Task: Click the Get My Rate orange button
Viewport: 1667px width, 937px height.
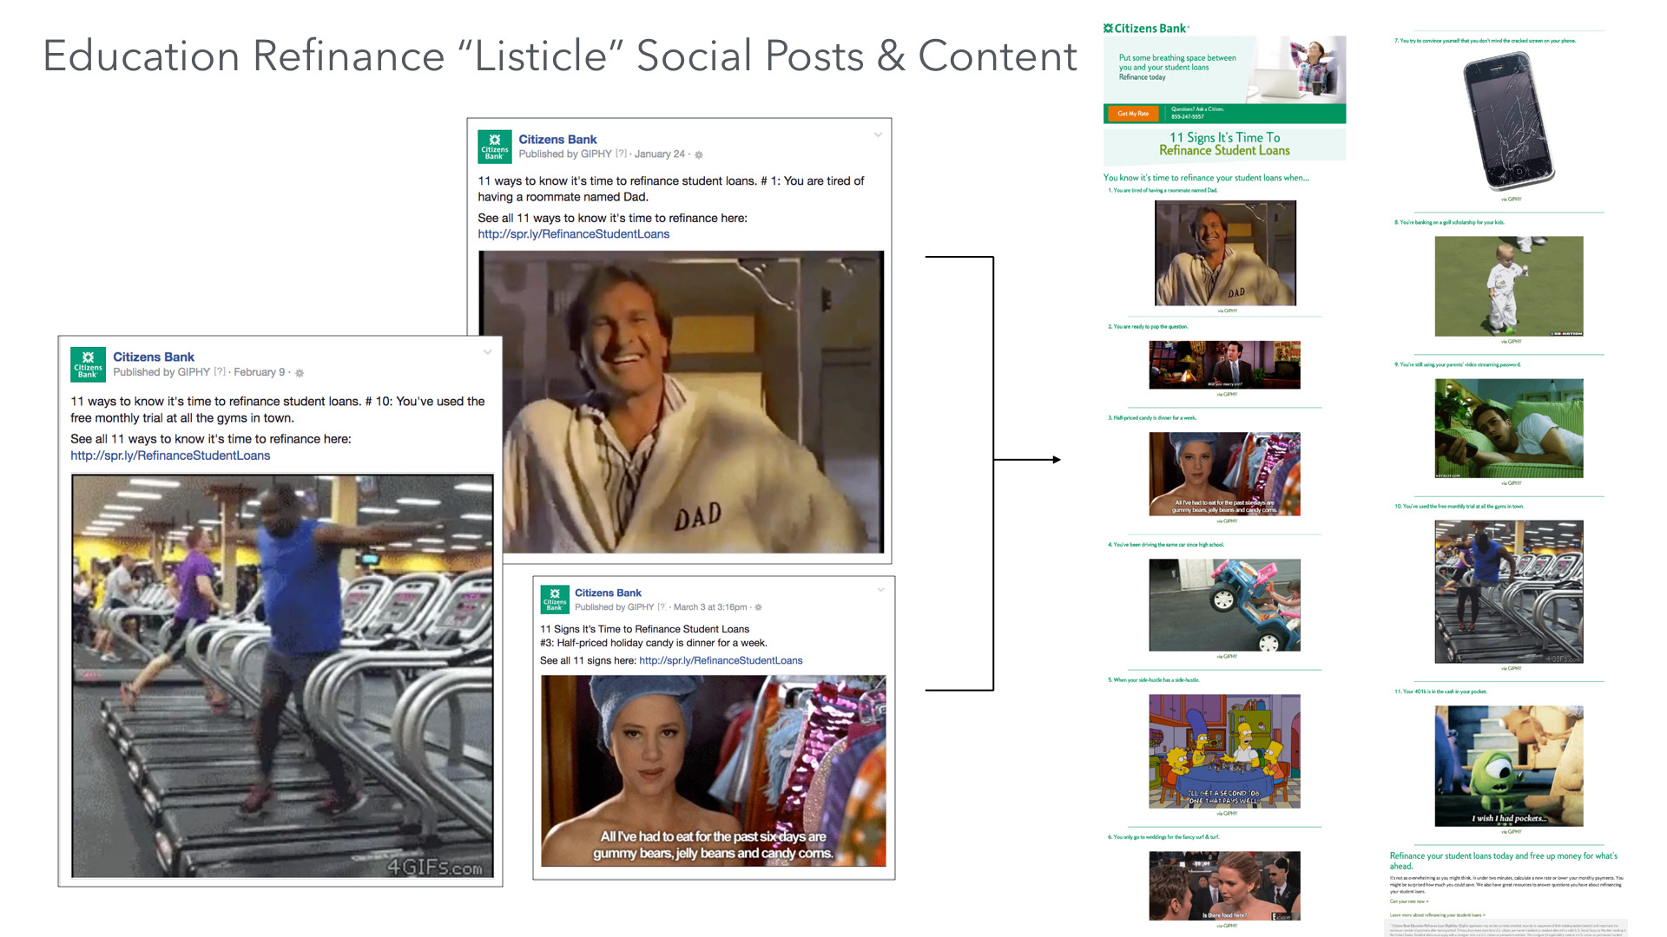Action: coord(1133,114)
